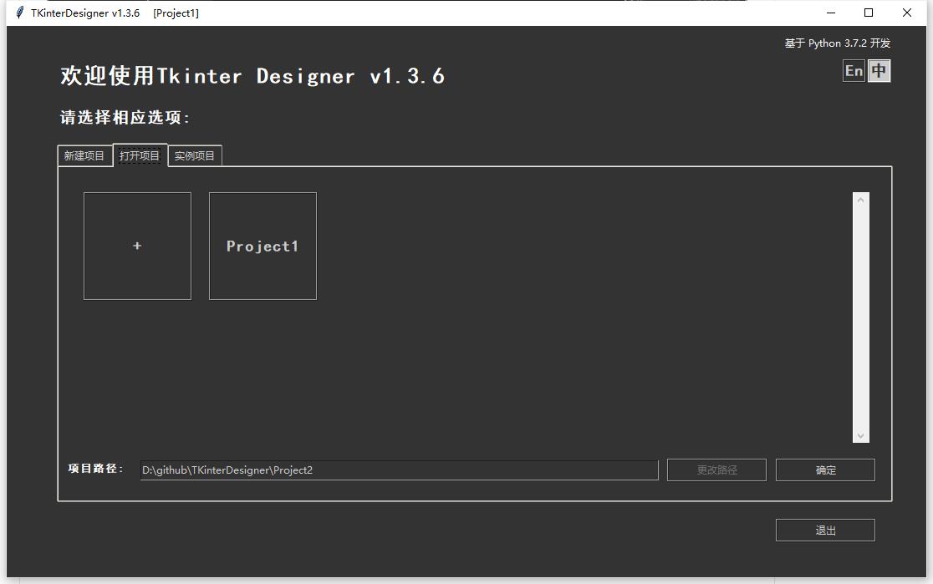
Task: Click the vertical scrollbar track
Action: tap(862, 317)
